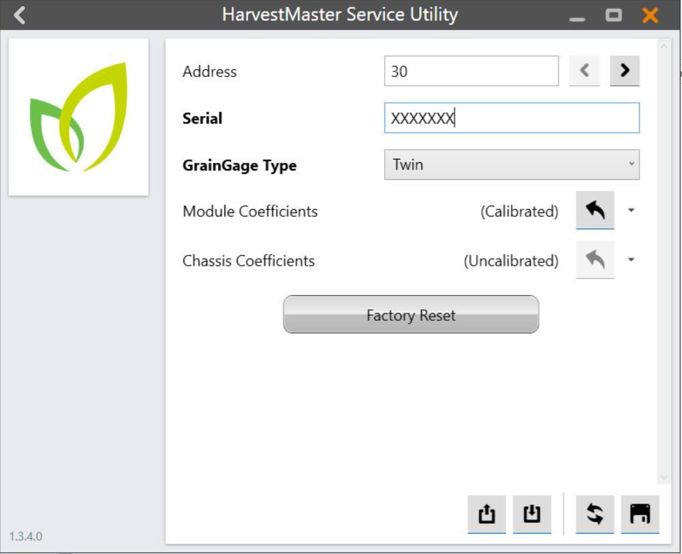Image resolution: width=682 pixels, height=554 pixels.
Task: Click the (Uncalibrated) status text
Action: tap(511, 261)
